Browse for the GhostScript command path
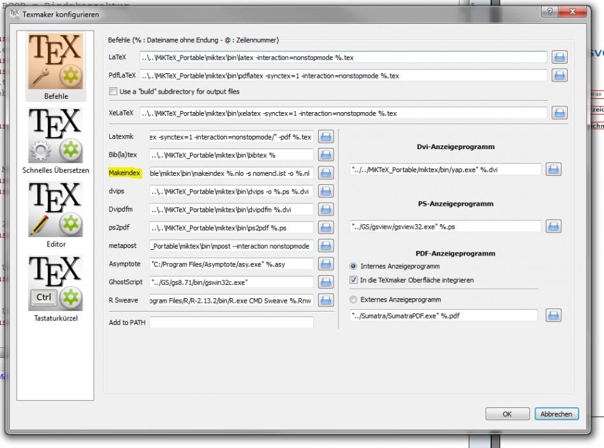This screenshot has width=604, height=448. pyautogui.click(x=326, y=282)
